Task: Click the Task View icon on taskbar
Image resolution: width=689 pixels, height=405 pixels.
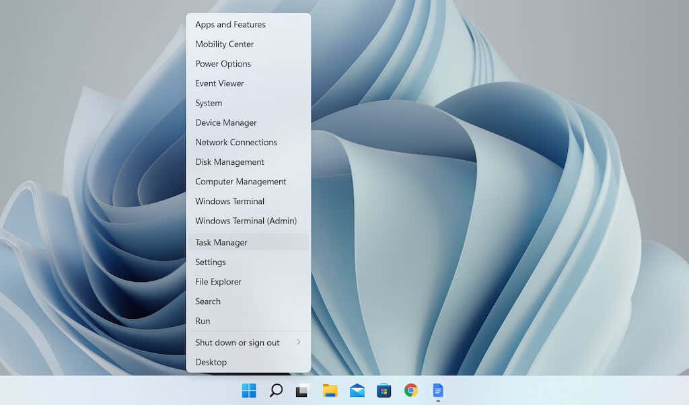Action: point(303,390)
